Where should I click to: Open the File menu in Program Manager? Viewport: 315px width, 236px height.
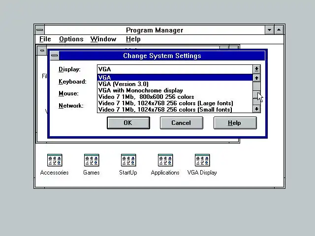click(x=45, y=39)
